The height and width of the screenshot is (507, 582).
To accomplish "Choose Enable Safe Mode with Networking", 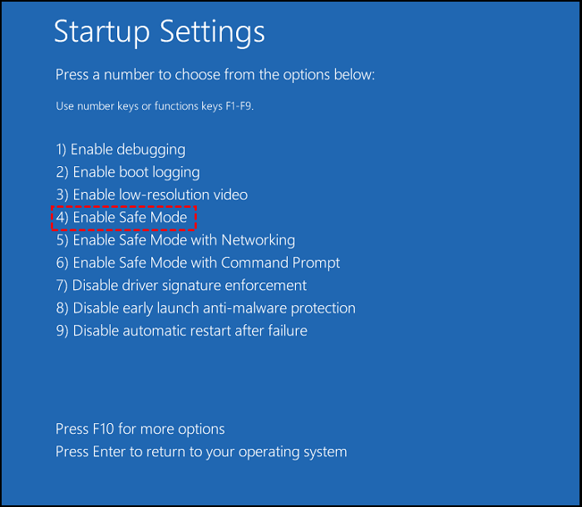I will (x=175, y=240).
